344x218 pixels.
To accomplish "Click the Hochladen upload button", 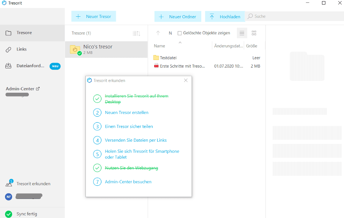I will click(225, 17).
